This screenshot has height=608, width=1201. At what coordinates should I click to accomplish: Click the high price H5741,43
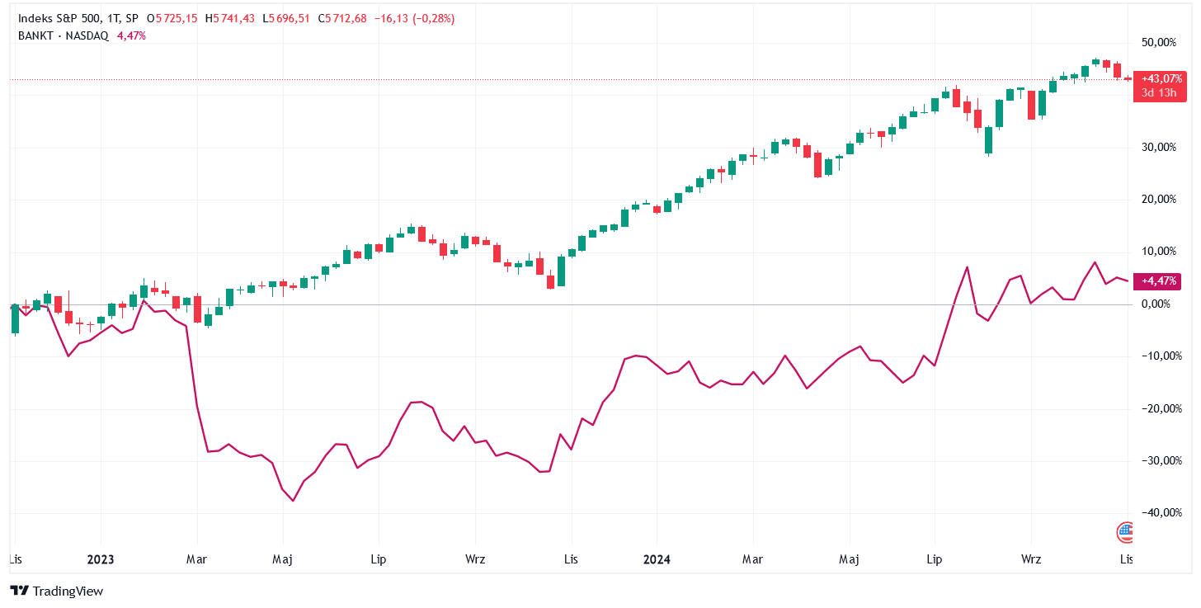coord(231,18)
